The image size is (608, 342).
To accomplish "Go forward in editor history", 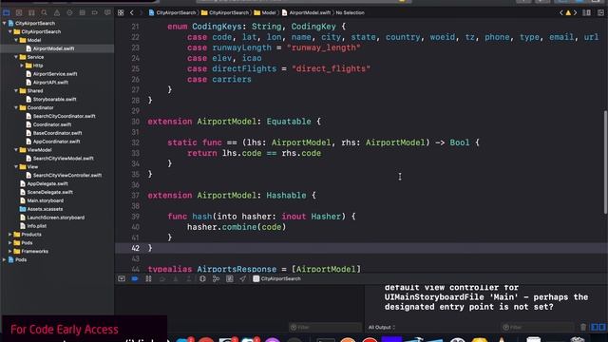I will 141,12.
